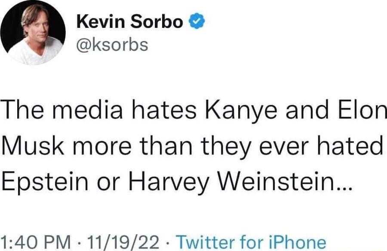The width and height of the screenshot is (387, 251).
Task: Click the display name Kevin Sorbo
Action: [x=129, y=22]
